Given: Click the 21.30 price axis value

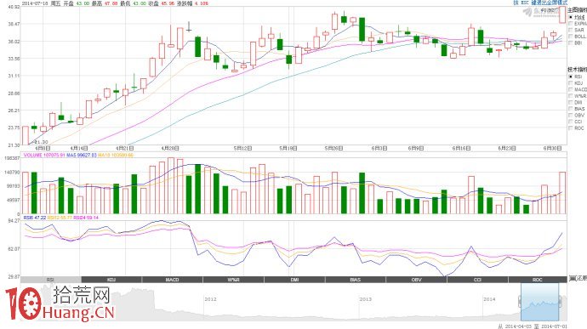Looking at the screenshot, I should pos(14,145).
